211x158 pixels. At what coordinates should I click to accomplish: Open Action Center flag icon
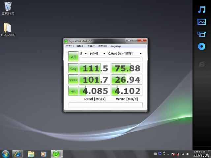[x=173, y=154]
